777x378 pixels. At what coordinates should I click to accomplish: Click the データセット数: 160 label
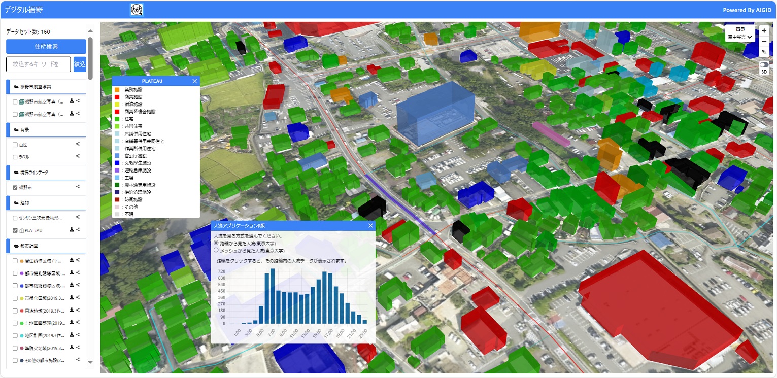point(28,32)
